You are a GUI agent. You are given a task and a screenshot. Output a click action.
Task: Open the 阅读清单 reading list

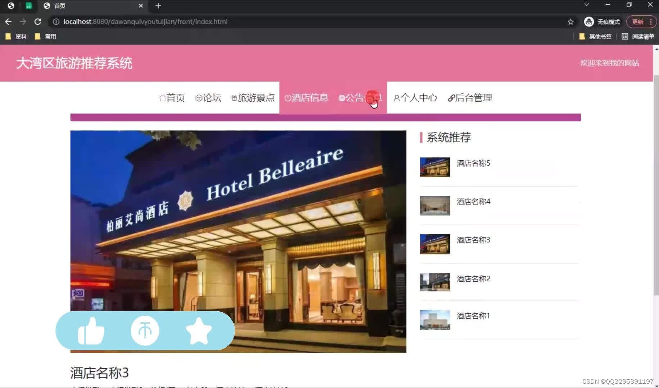coord(638,37)
